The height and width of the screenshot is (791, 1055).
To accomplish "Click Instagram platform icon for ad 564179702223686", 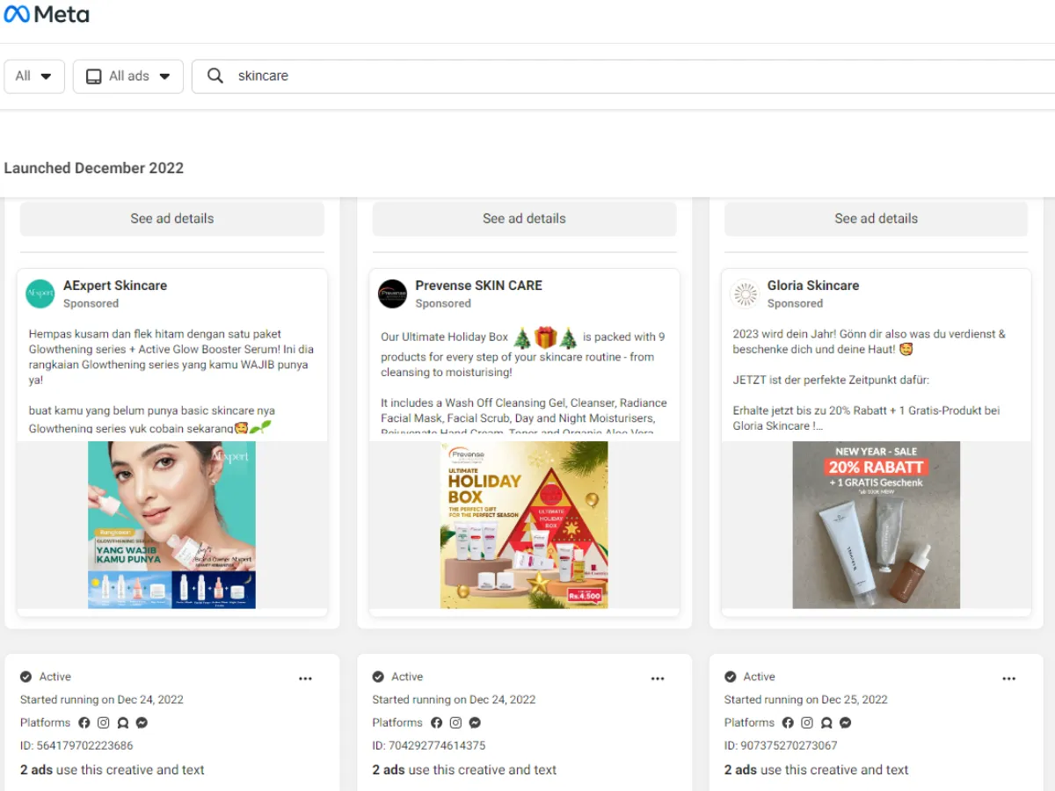I will click(104, 722).
